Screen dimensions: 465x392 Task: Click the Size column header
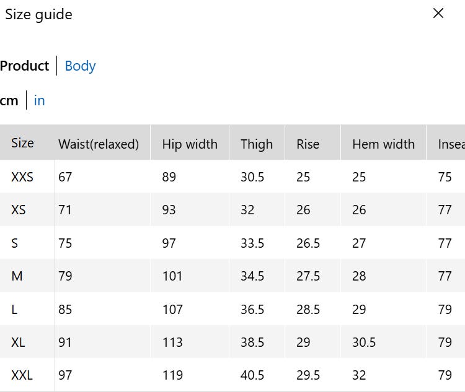point(22,143)
